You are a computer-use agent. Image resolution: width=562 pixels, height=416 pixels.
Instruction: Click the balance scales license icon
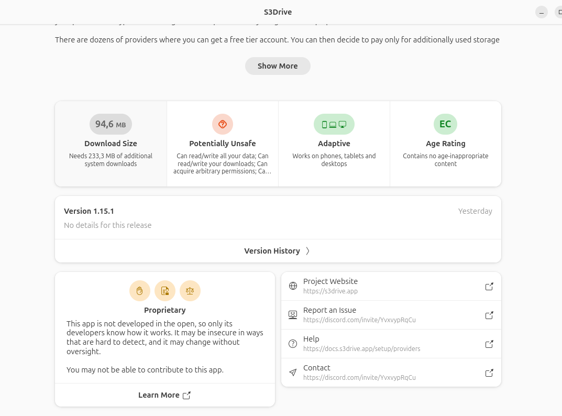190,291
